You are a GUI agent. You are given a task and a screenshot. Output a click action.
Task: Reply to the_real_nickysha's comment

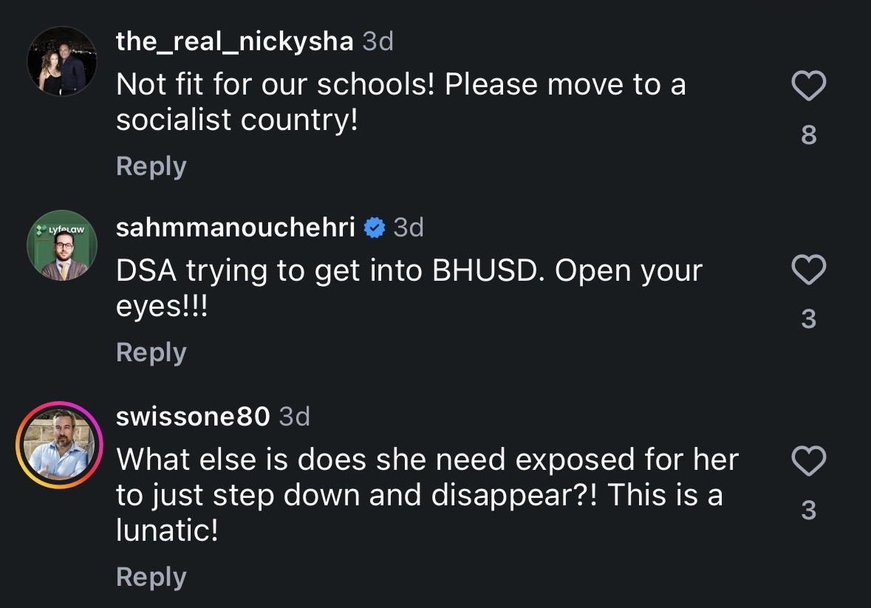[151, 166]
